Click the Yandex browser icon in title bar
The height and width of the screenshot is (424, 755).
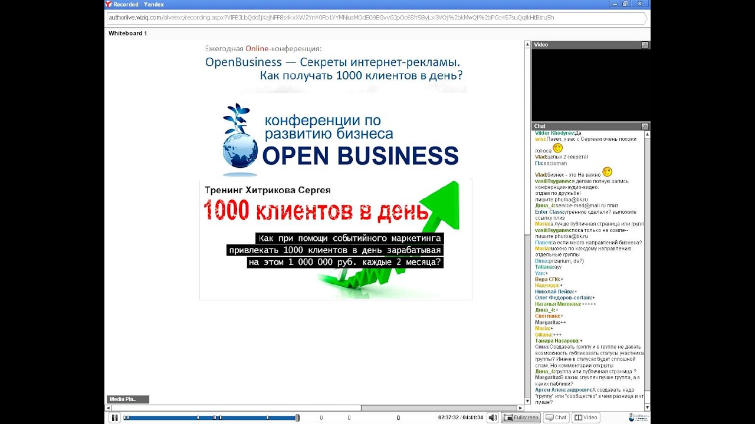(x=109, y=4)
